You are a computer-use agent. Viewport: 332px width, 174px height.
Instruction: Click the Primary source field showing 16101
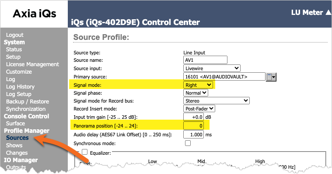point(224,77)
